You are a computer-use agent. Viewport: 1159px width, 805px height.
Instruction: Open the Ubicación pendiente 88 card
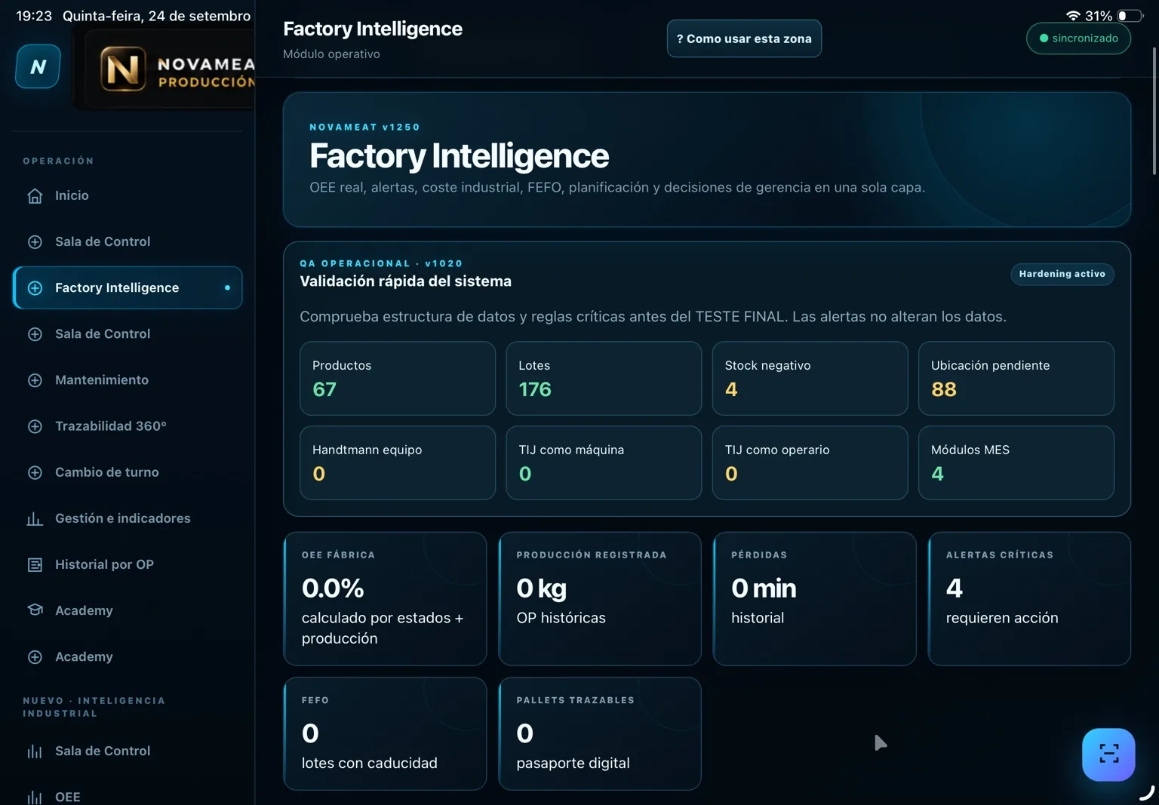tap(1016, 379)
